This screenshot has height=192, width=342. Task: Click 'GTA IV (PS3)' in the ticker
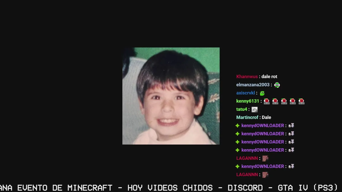pyautogui.click(x=308, y=188)
